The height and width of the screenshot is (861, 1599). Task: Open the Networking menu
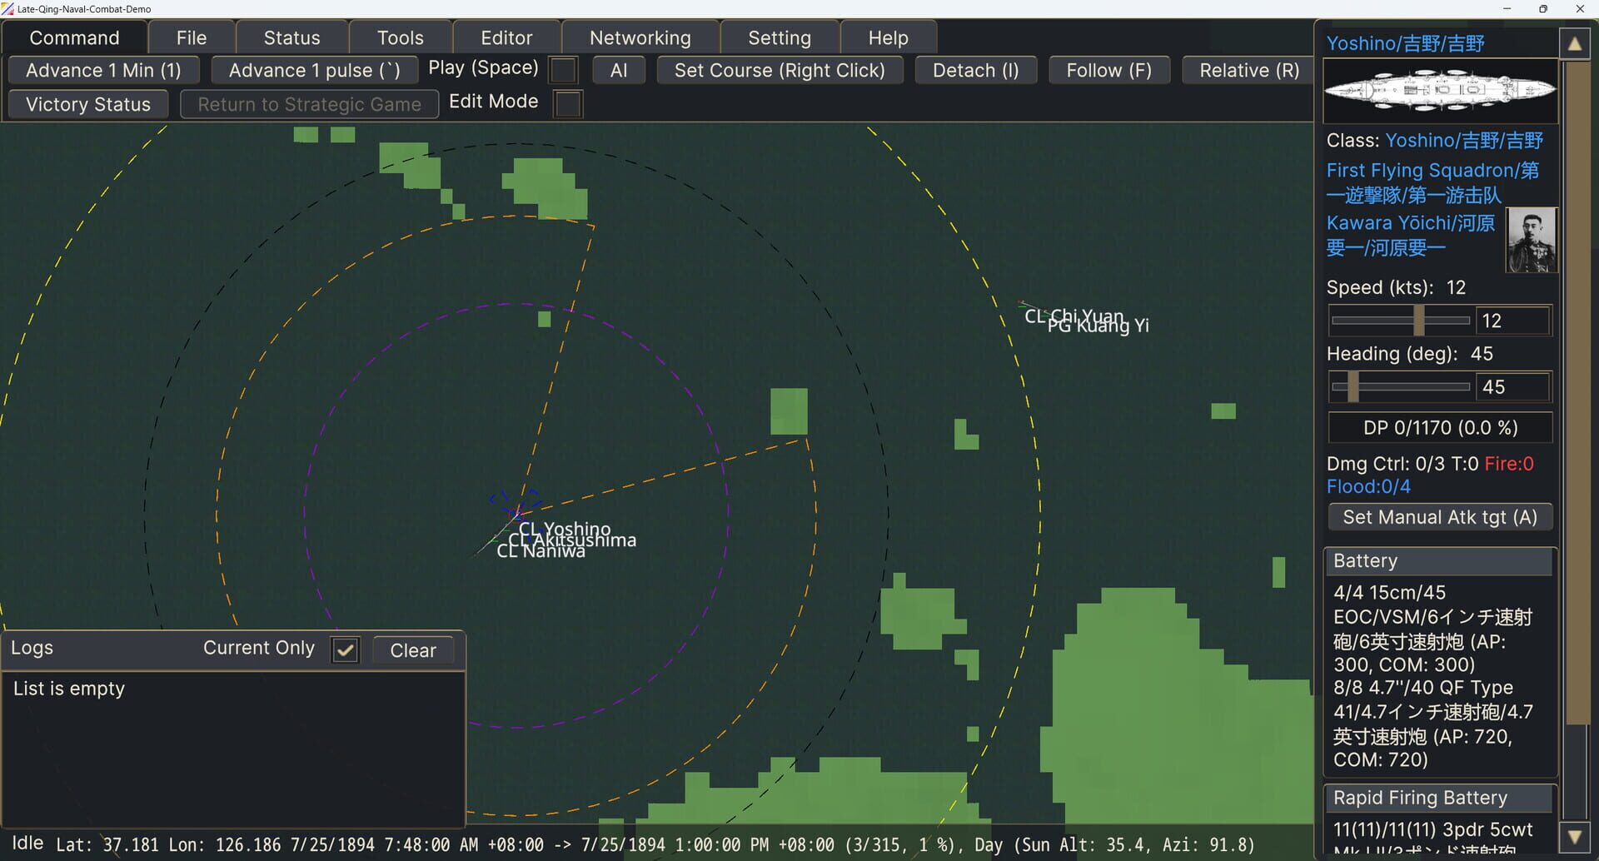[640, 37]
